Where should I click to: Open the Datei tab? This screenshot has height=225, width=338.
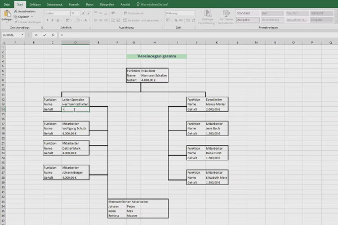pyautogui.click(x=7, y=4)
